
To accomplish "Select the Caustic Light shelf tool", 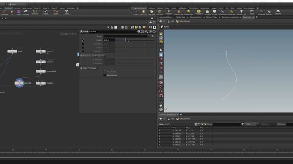I will coord(222,12).
